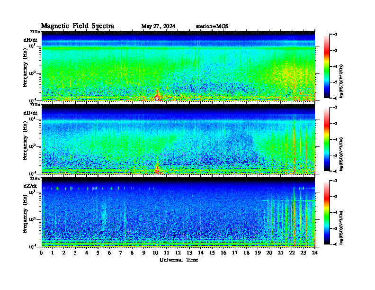Click the "17" hour tick label
Image resolution: width=375 pixels, height=290 pixels.
[x=235, y=253]
